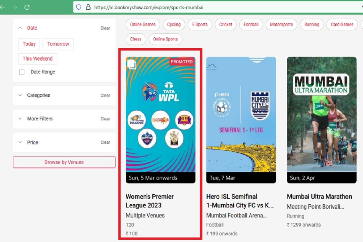Viewport: 363px width, 242px height.
Task: Open Browse by Venues
Action: pyautogui.click(x=64, y=162)
